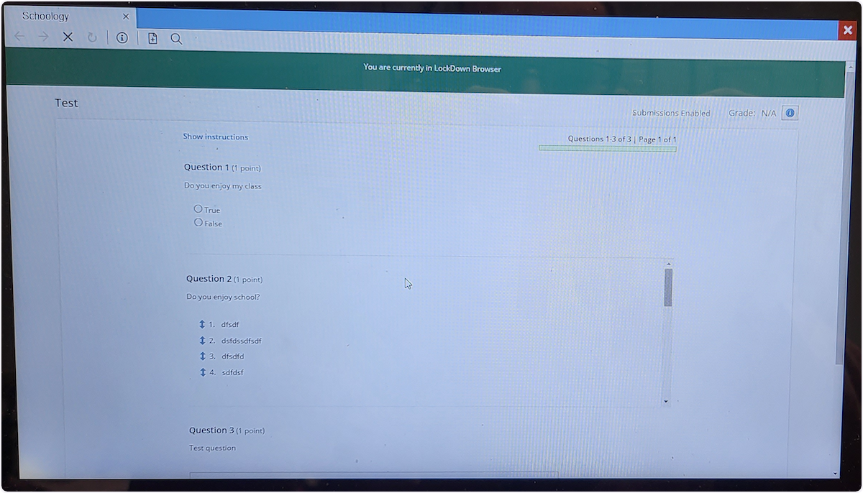This screenshot has width=863, height=493.
Task: Click the reorder arrows for item dsfdssdfsdf
Action: tap(202, 341)
